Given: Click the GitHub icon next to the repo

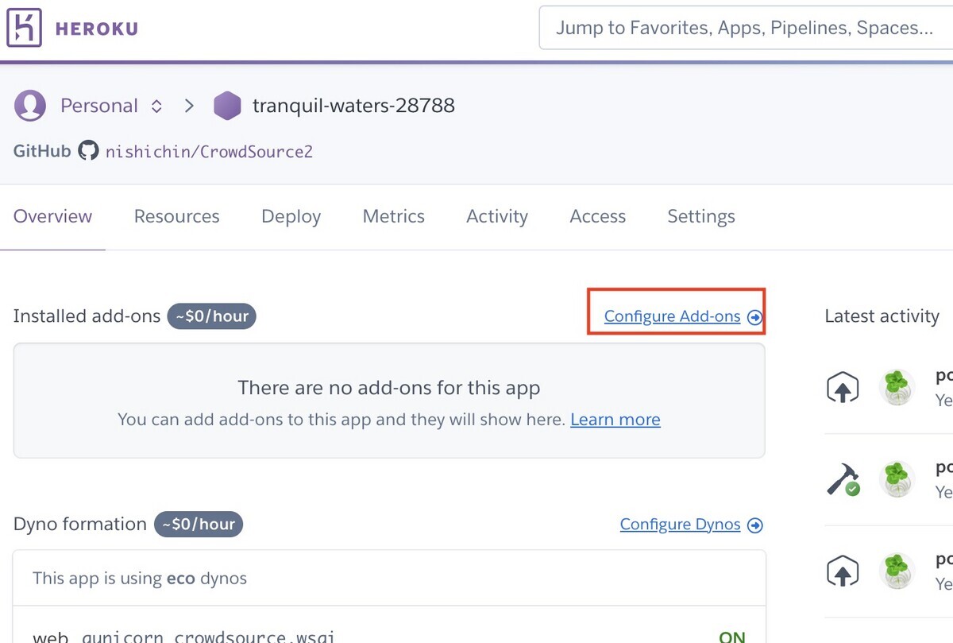Looking at the screenshot, I should (88, 150).
